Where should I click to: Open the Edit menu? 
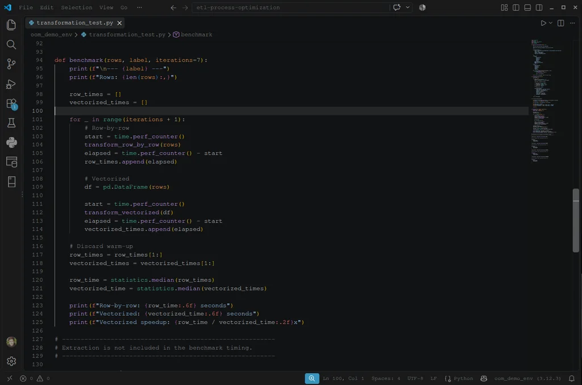tap(47, 7)
